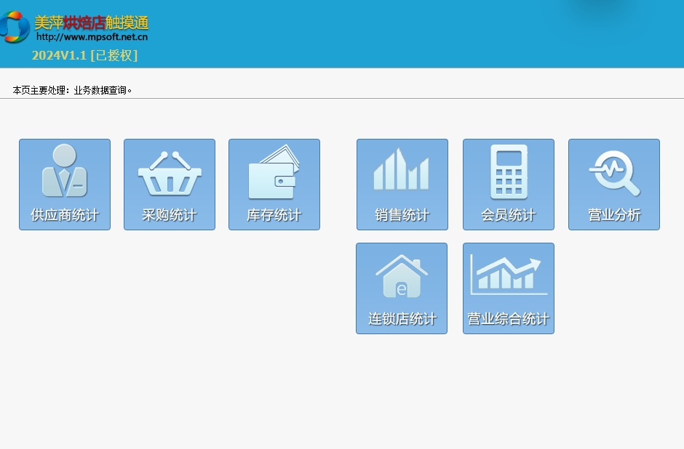The image size is (684, 449).
Task: Open 连锁店统计 label
Action: point(402,320)
